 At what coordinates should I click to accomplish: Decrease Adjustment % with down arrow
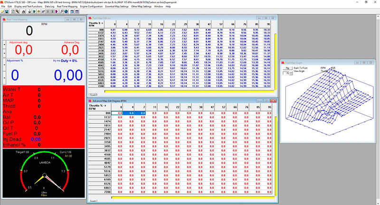4,78
